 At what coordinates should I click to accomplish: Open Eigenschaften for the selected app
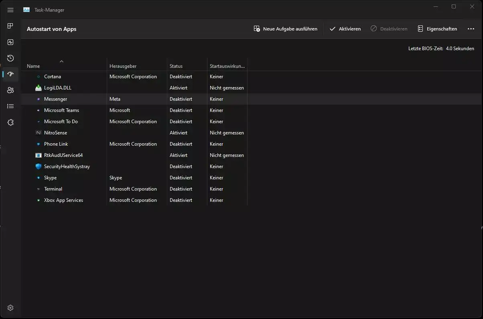437,29
